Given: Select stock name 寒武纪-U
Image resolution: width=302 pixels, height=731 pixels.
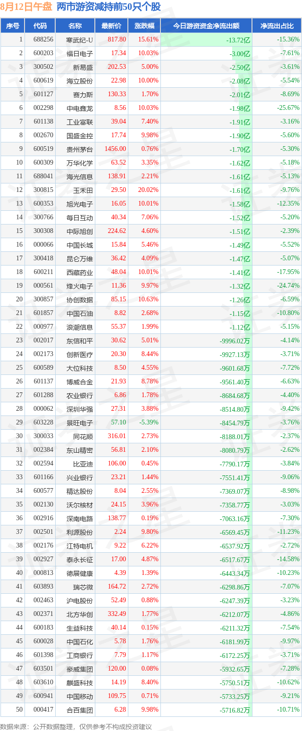Looking at the screenshot, I should [x=80, y=40].
